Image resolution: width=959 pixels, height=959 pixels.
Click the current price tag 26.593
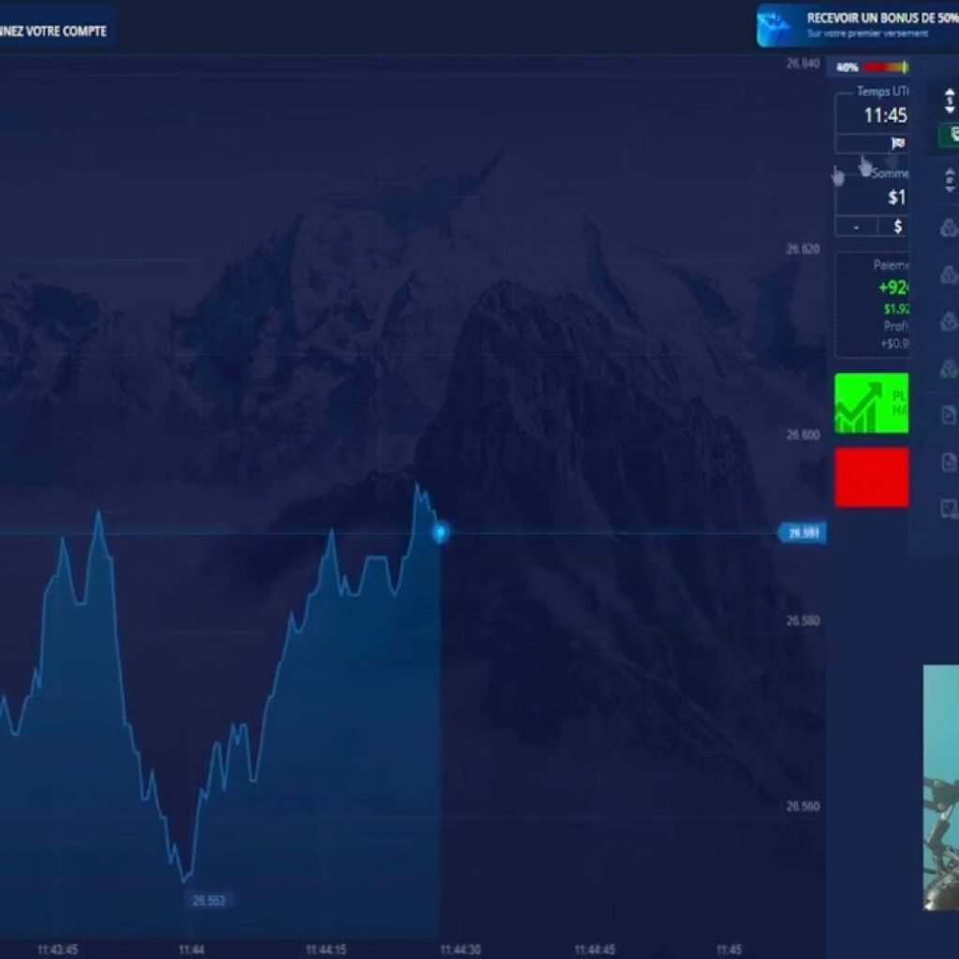pos(802,534)
